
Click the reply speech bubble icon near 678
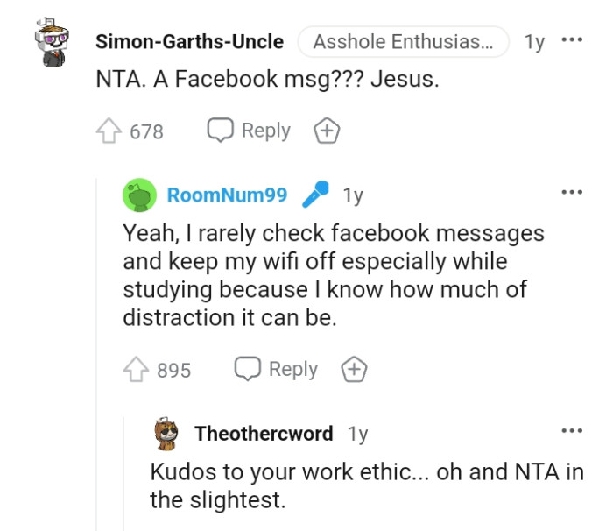(x=220, y=131)
